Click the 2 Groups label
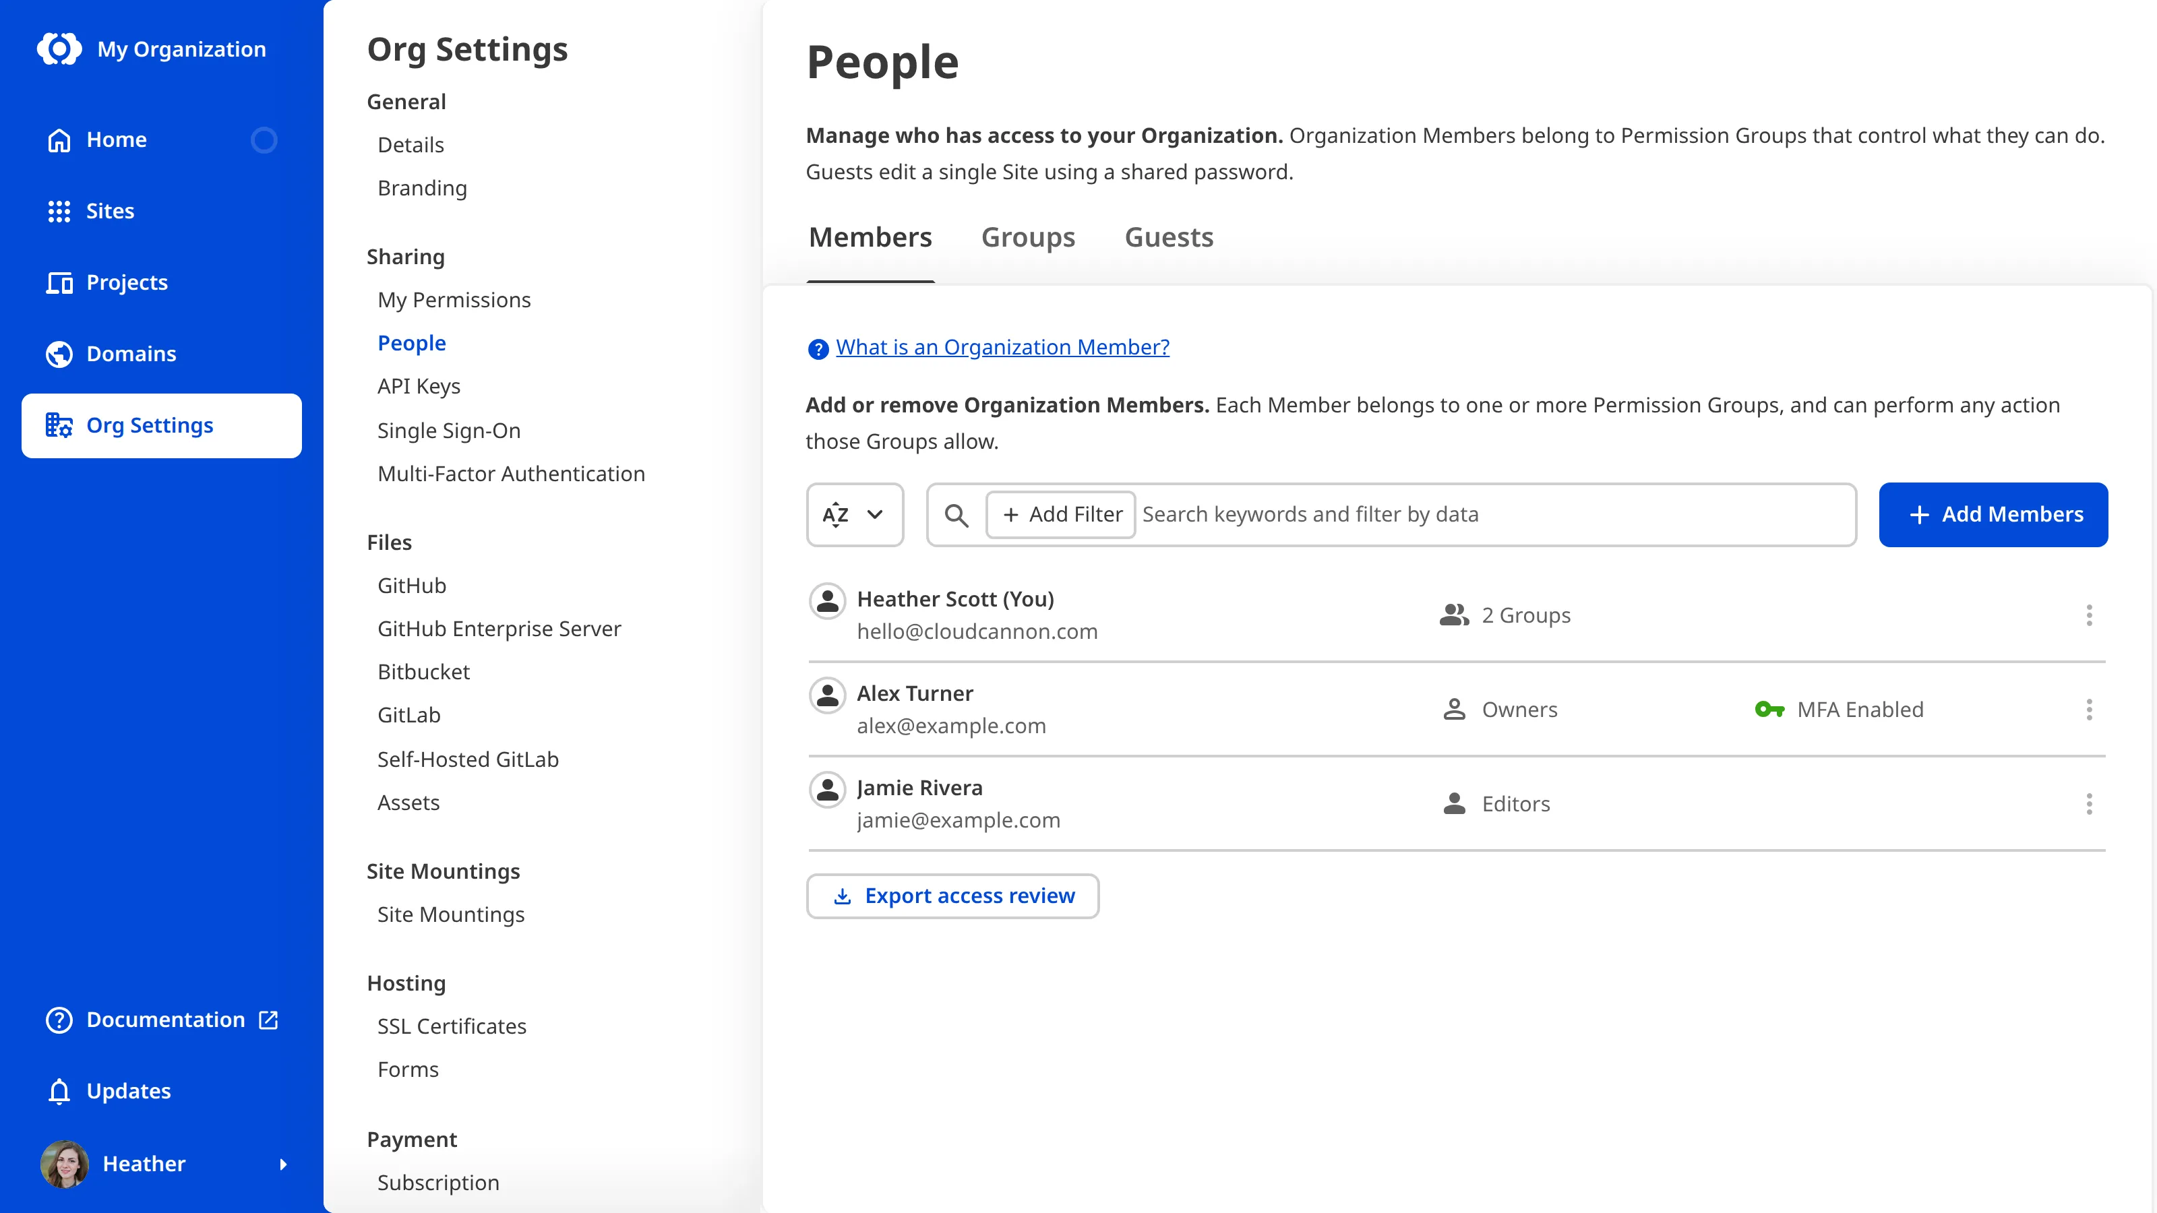Screen dimensions: 2157x1213 [1525, 615]
